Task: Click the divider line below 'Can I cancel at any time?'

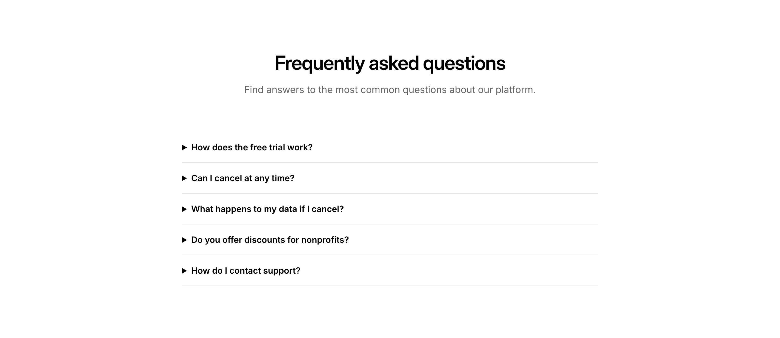Action: (x=390, y=194)
